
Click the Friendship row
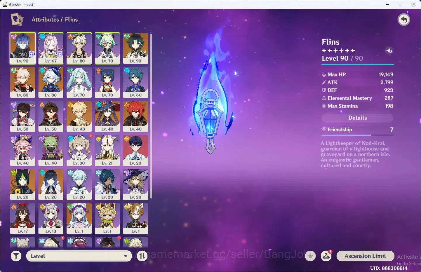pyautogui.click(x=357, y=129)
